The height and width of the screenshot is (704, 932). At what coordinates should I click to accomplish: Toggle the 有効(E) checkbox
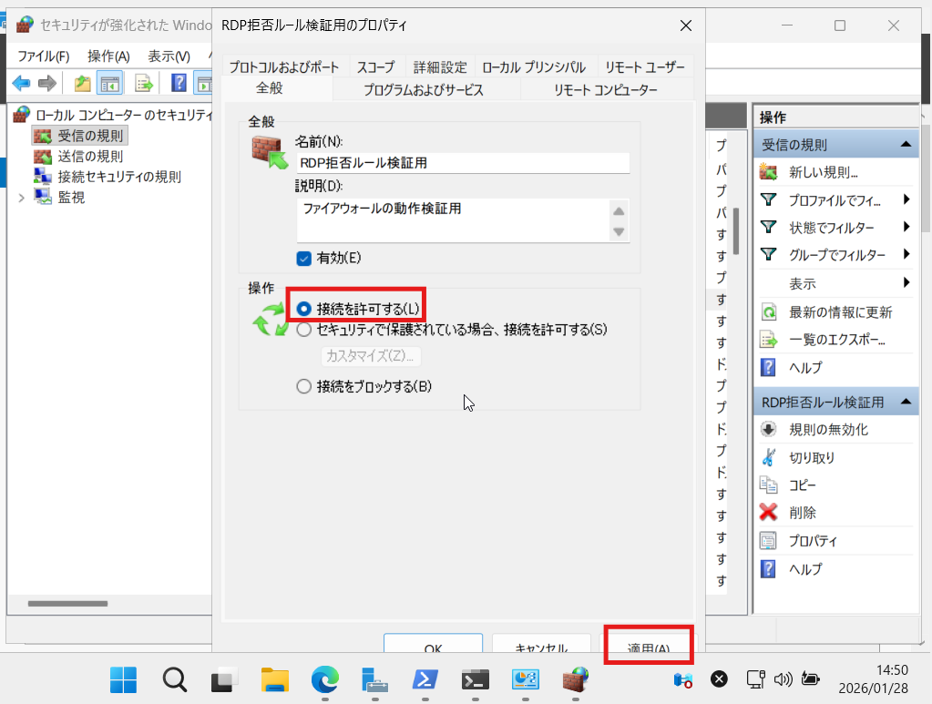[x=303, y=259]
